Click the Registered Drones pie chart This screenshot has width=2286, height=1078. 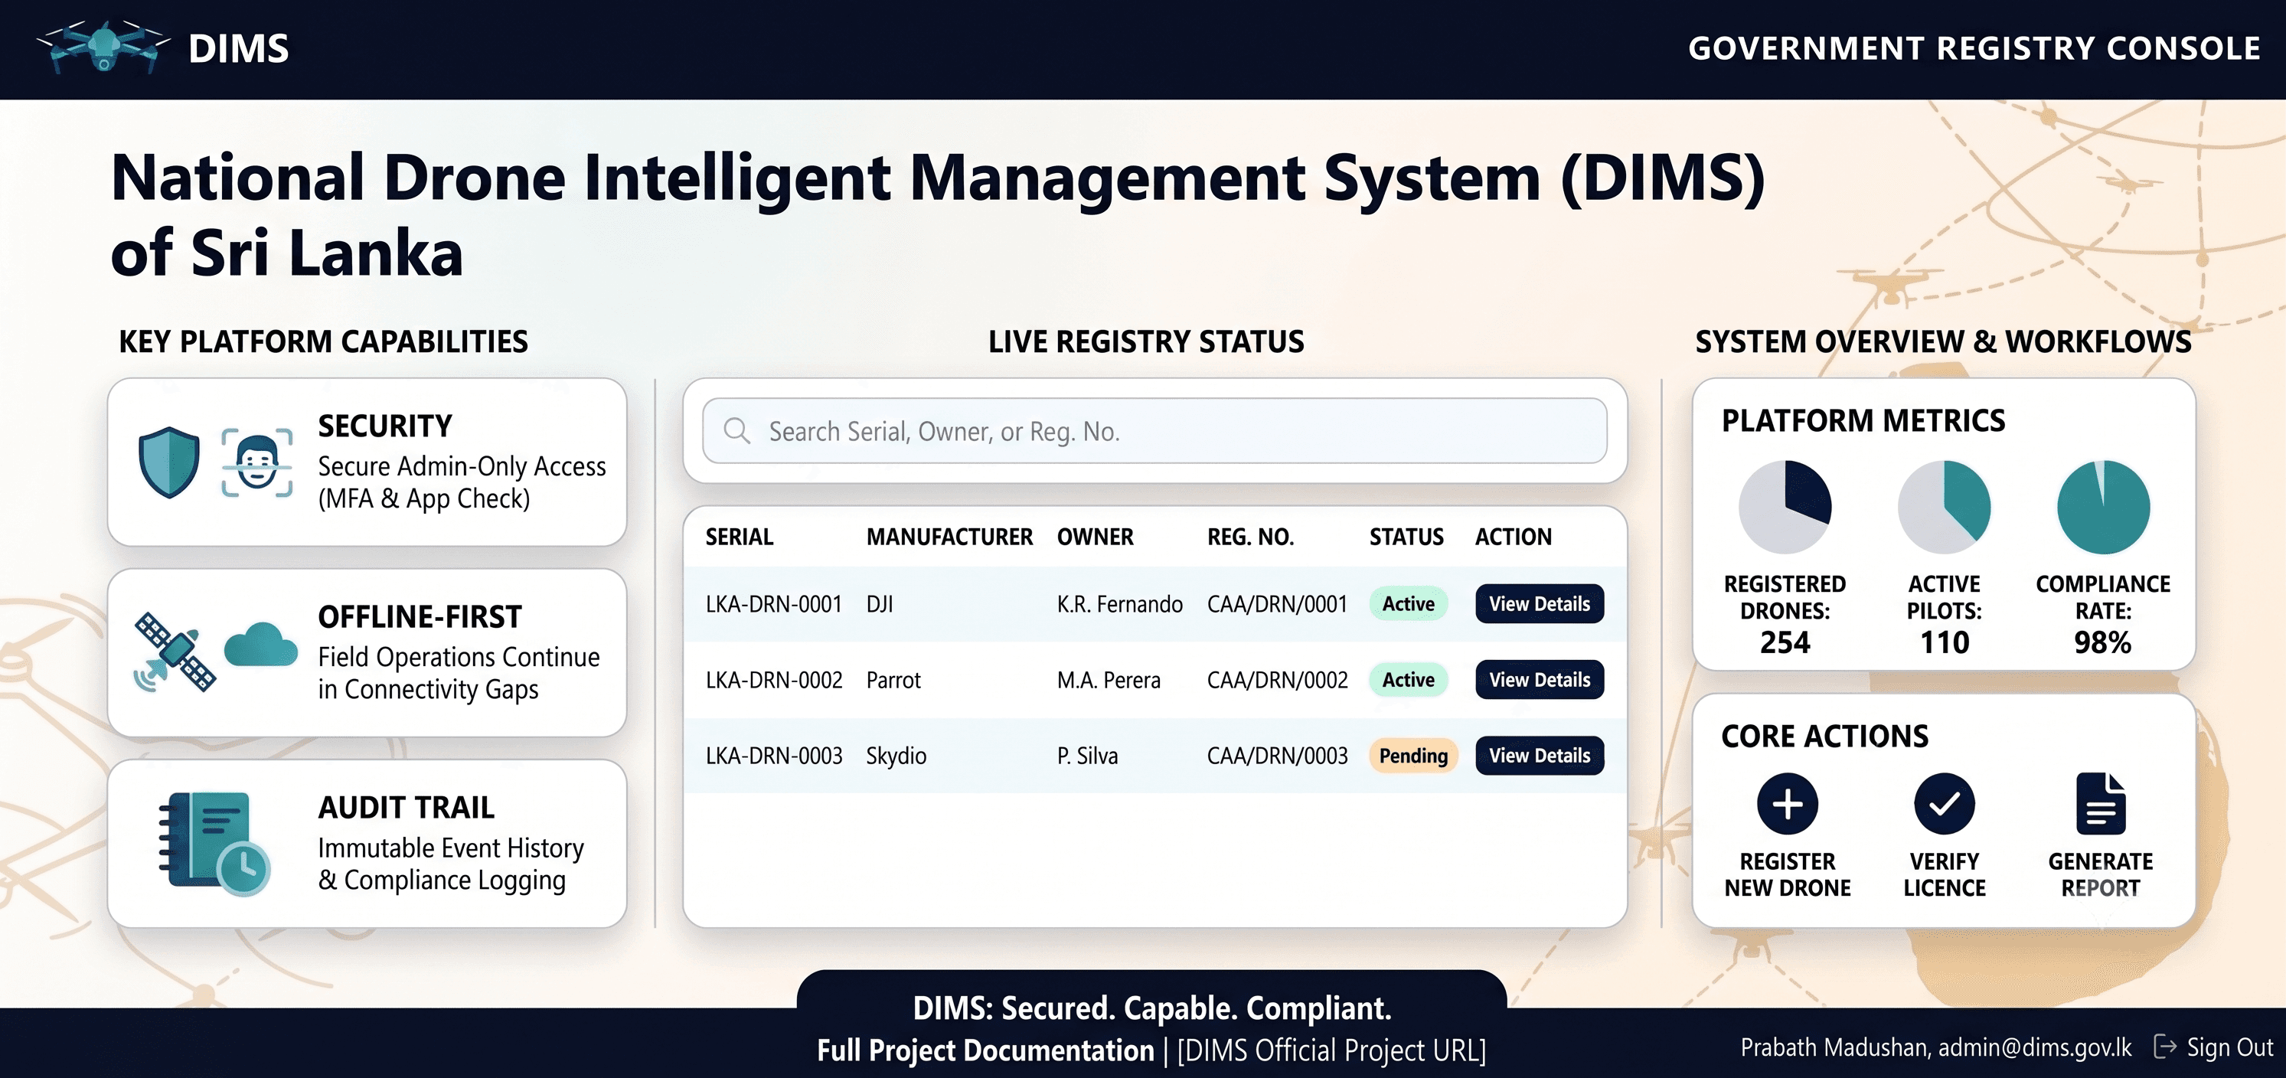click(x=1785, y=508)
